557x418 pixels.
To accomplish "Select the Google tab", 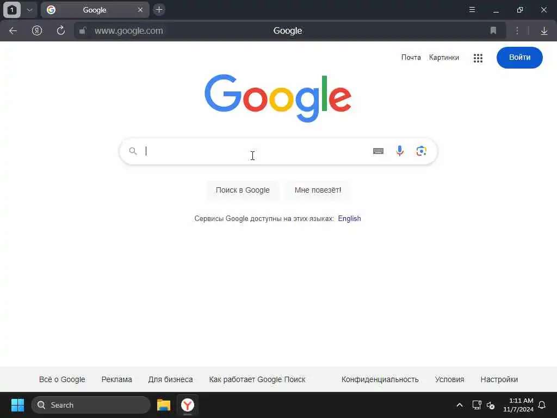I will coord(95,10).
